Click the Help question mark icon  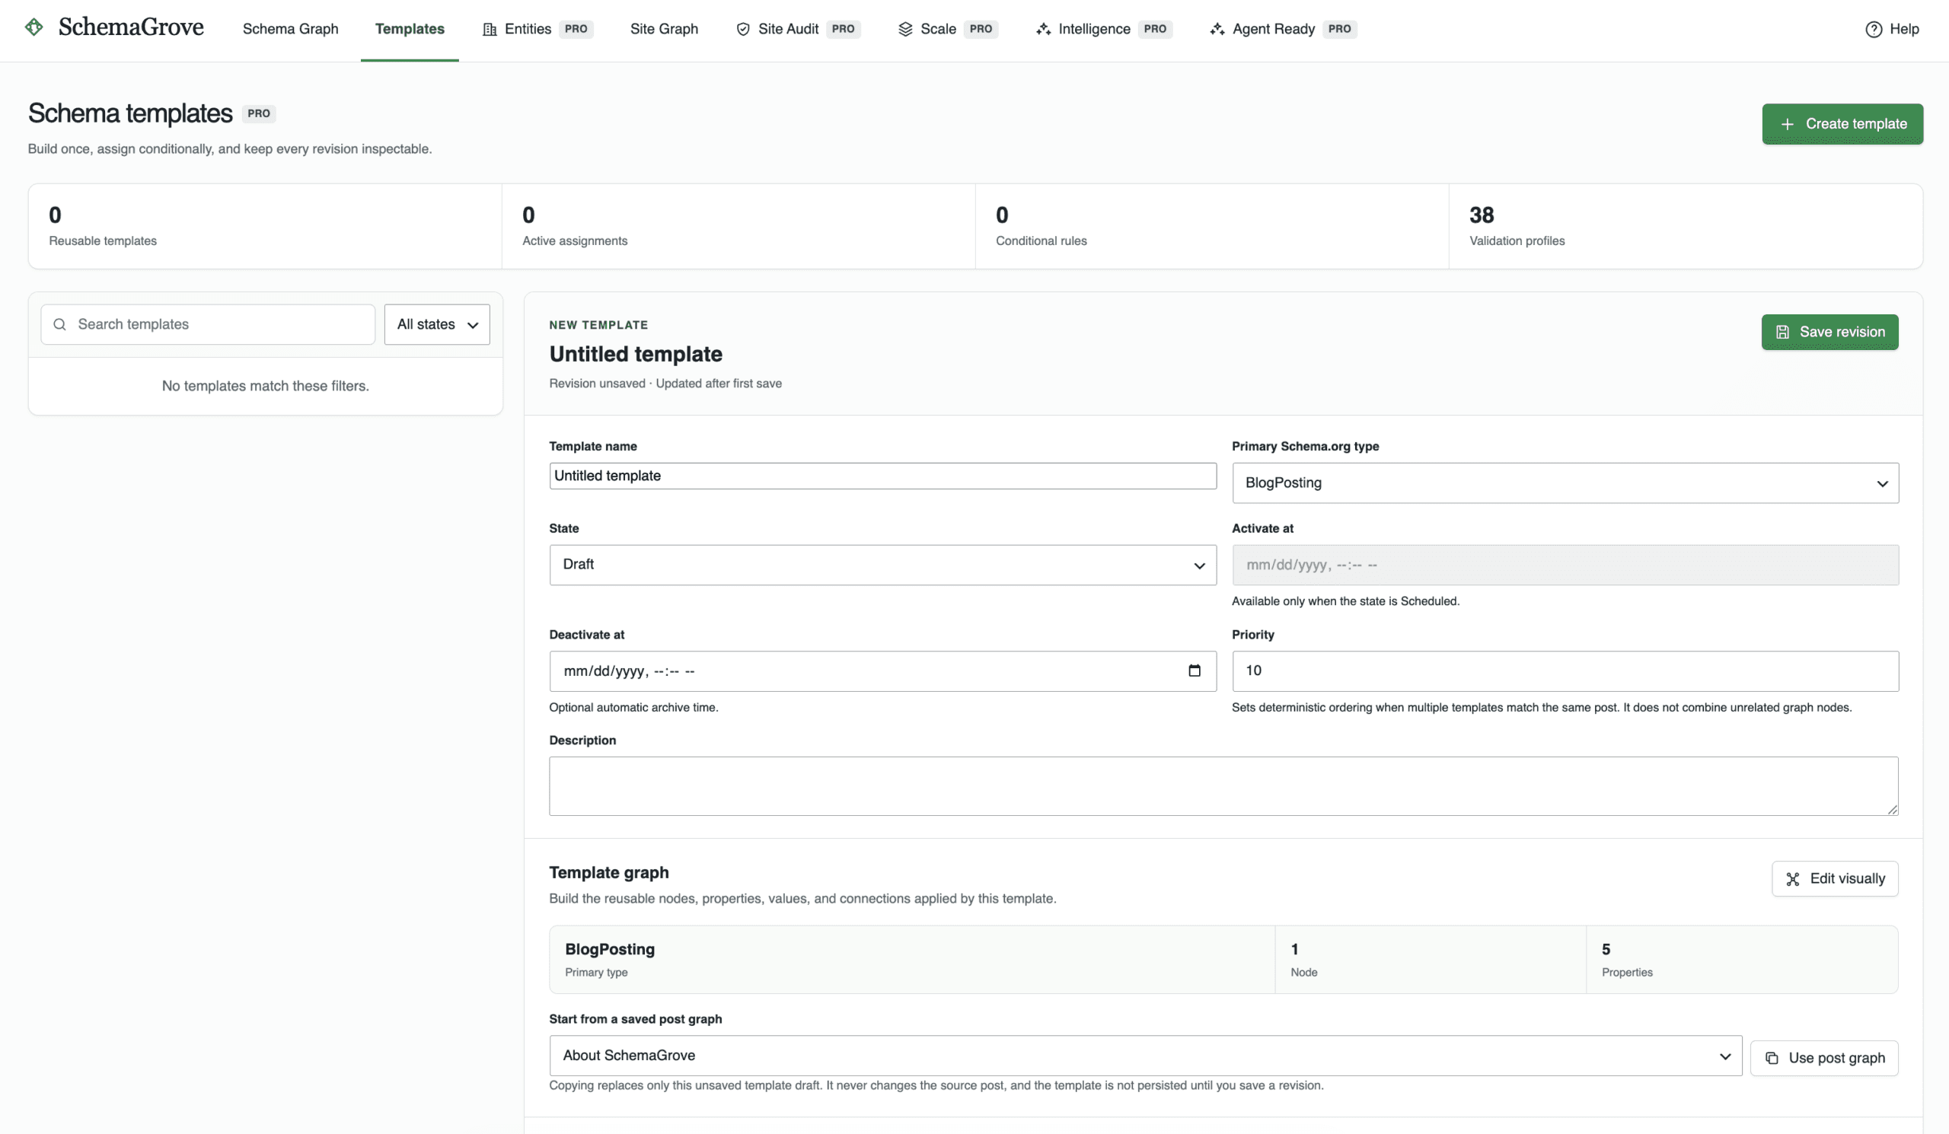point(1873,30)
